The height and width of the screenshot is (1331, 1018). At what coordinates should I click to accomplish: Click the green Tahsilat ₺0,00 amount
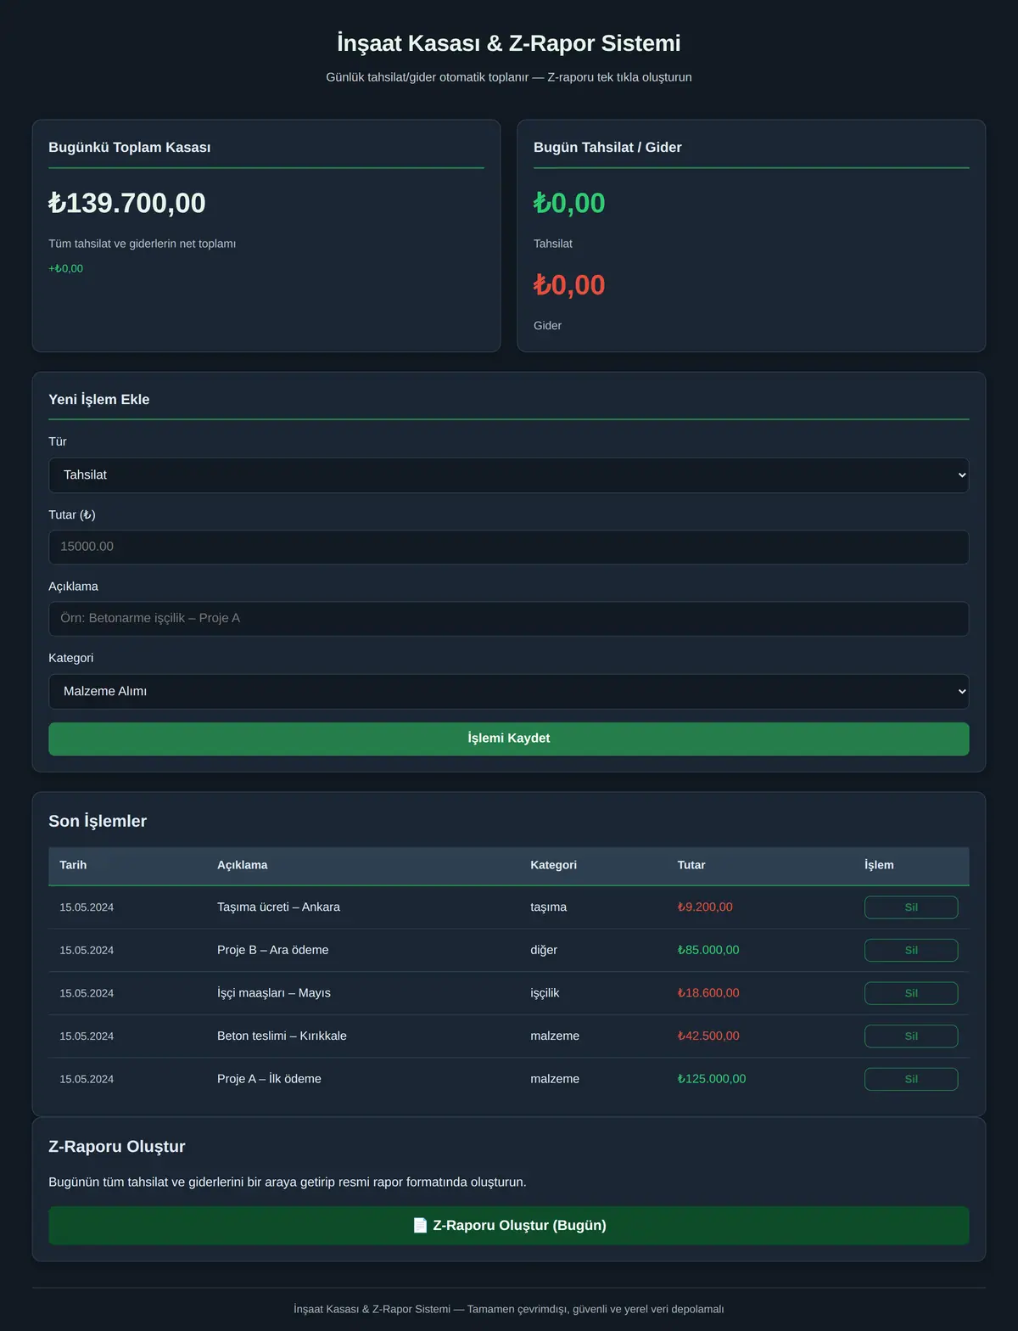pyautogui.click(x=569, y=203)
